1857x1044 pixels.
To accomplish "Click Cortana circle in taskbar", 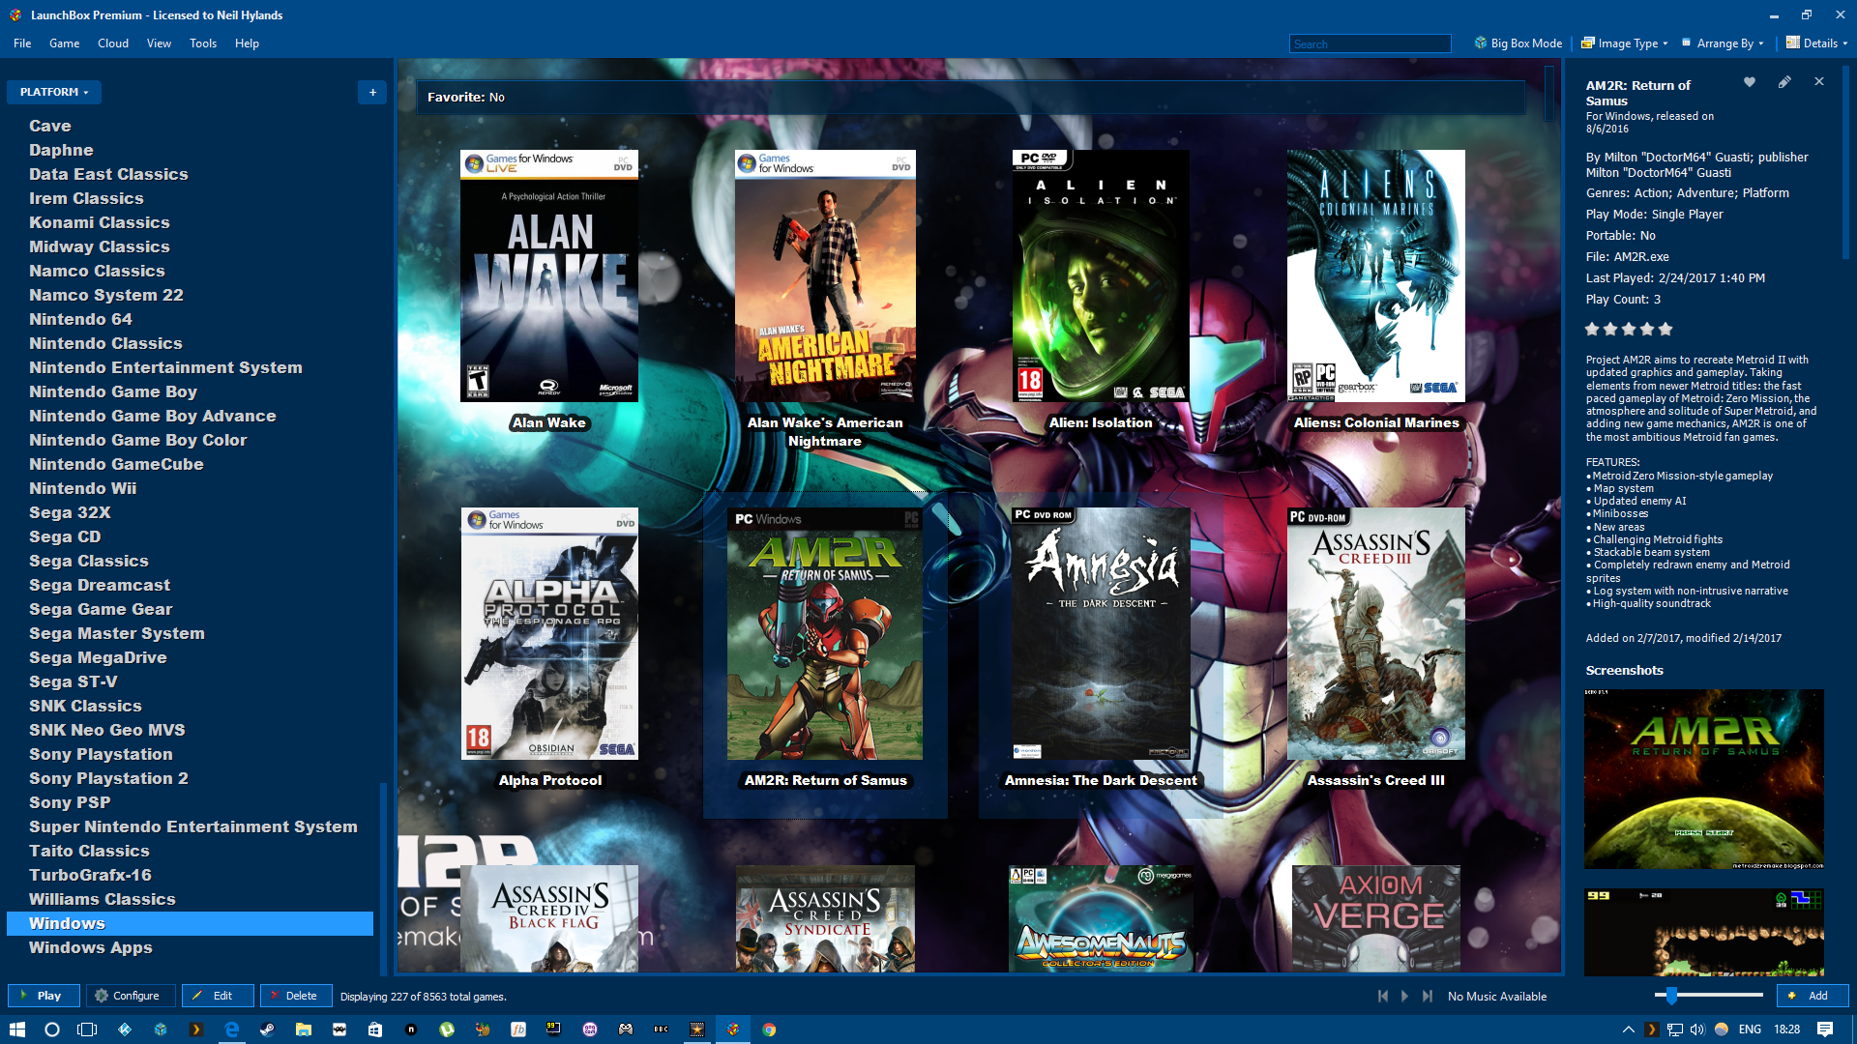I will [52, 1029].
